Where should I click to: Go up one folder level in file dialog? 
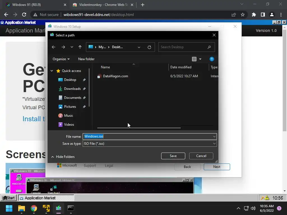coord(80,47)
